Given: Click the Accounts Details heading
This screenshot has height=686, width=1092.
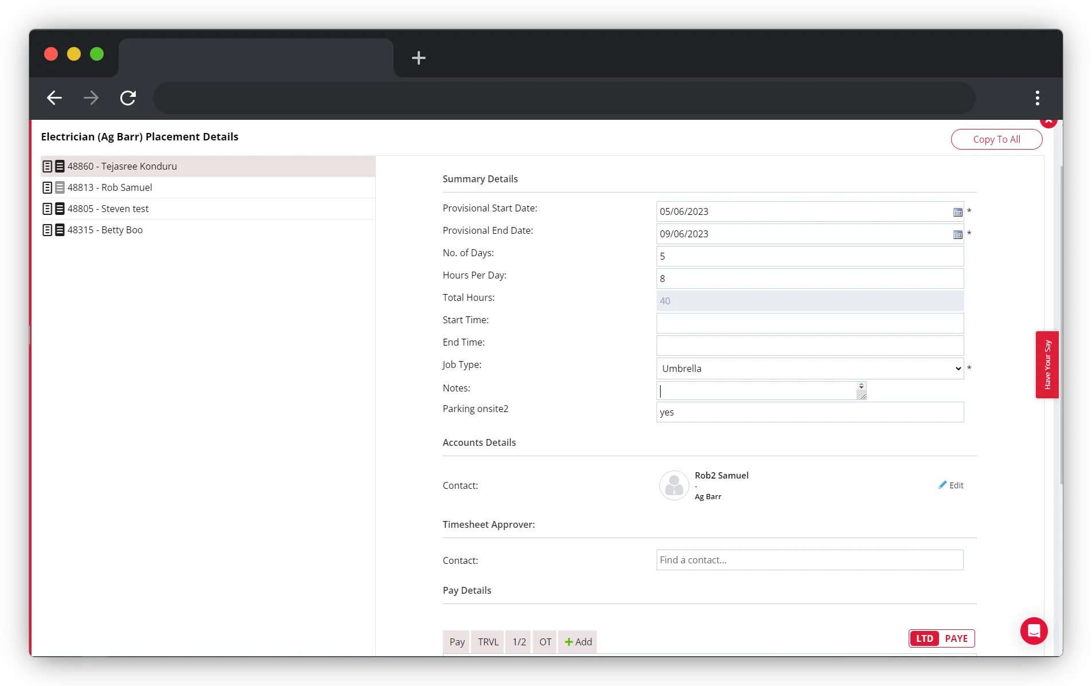Looking at the screenshot, I should [479, 442].
